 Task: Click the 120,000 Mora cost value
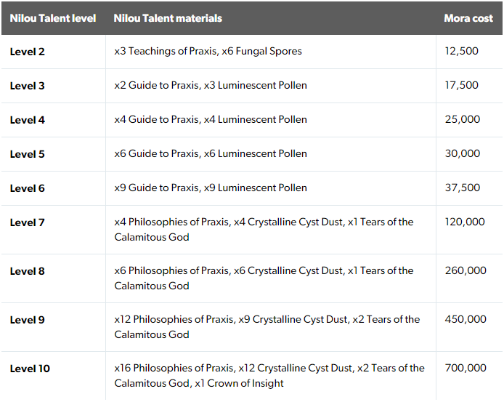465,222
